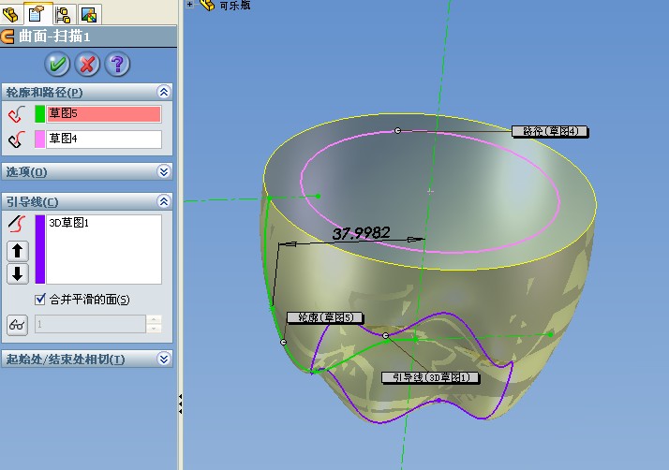Screen dimensions: 669x470
Task: Cancel the sweep with red X
Action: tap(87, 64)
